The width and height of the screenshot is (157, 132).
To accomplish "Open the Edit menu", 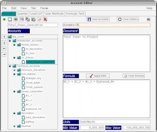I will [14, 8].
